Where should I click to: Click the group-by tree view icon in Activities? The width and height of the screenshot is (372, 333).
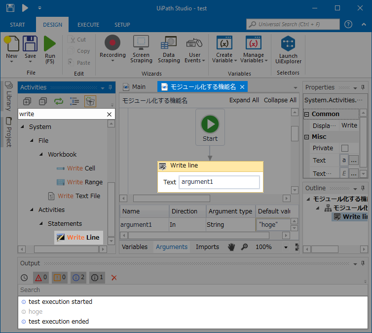pyautogui.click(x=74, y=102)
